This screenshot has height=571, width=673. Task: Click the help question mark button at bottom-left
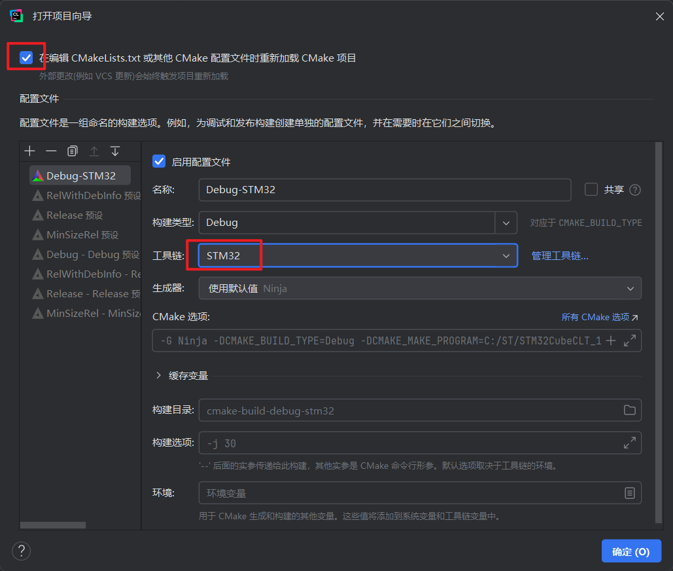coord(22,551)
